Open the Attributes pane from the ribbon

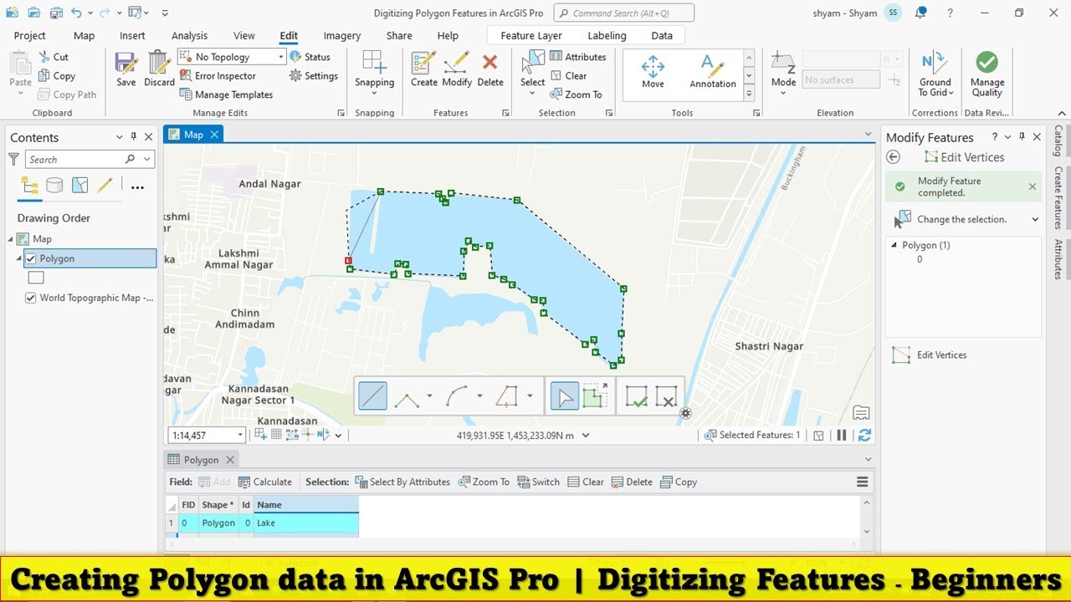[x=578, y=57]
